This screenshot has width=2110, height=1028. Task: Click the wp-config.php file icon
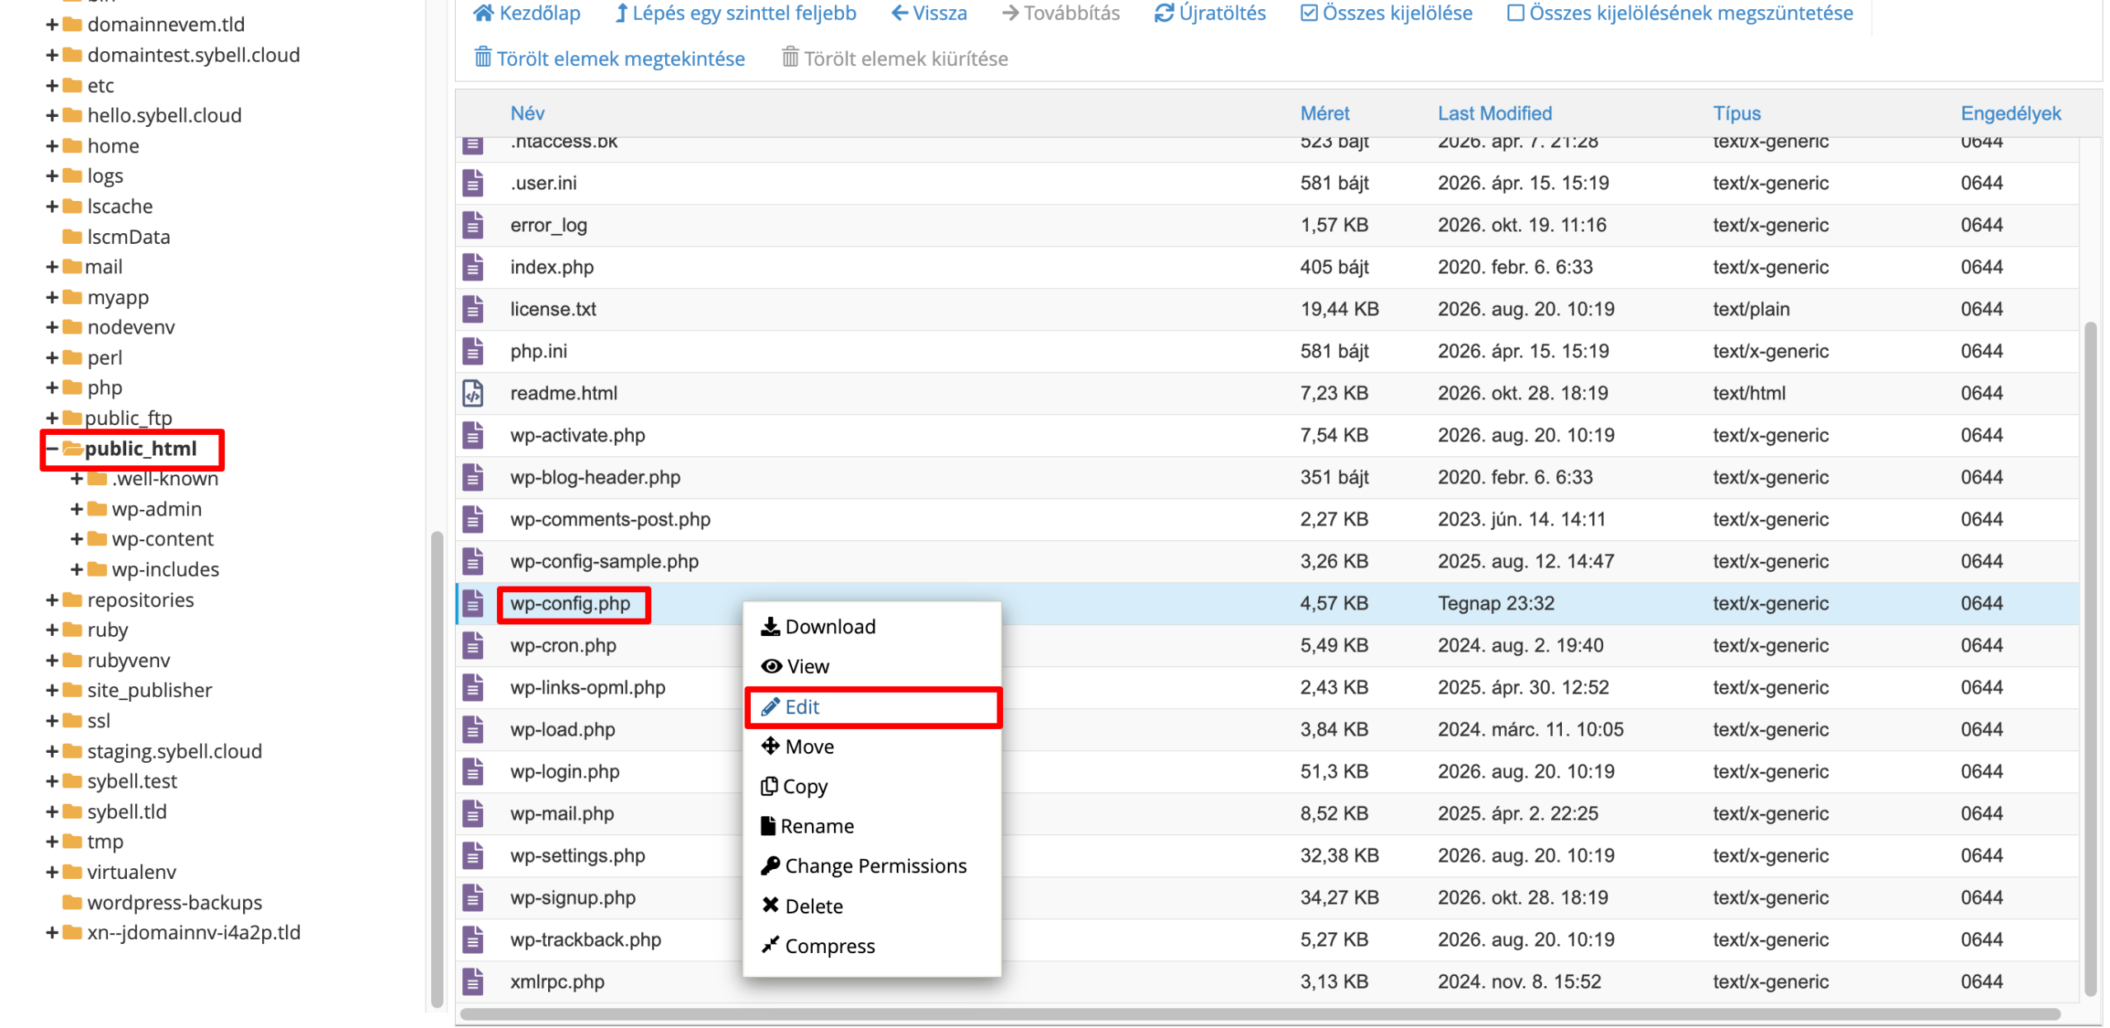tap(472, 604)
